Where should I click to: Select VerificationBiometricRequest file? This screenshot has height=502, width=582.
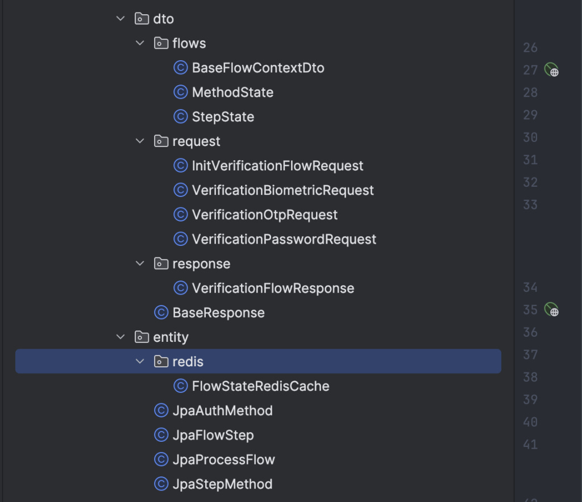[x=282, y=190]
